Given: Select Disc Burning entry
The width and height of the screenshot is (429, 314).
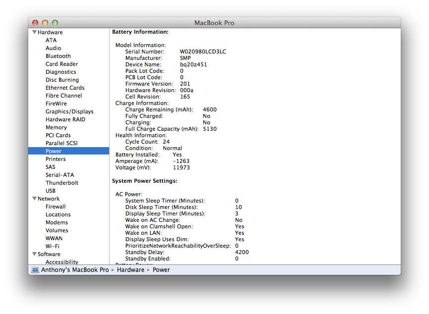Looking at the screenshot, I should (x=62, y=80).
